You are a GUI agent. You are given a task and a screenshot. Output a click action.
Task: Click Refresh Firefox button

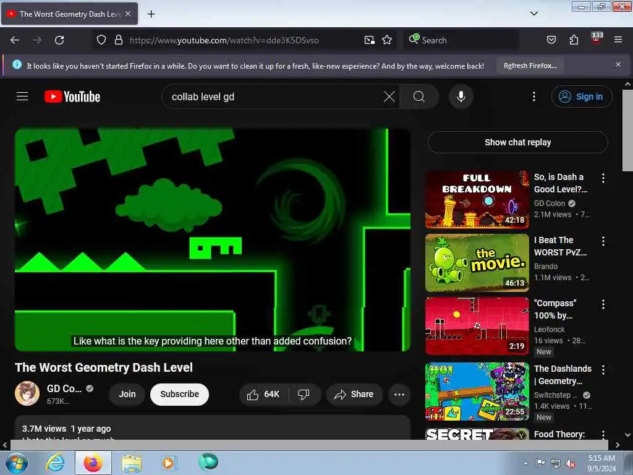pyautogui.click(x=530, y=66)
